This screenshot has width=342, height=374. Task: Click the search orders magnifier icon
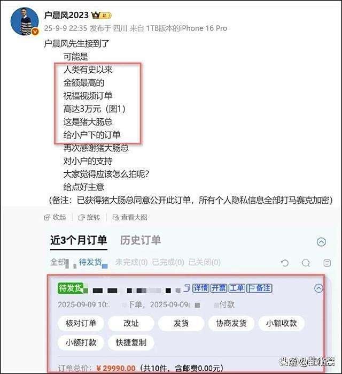[x=306, y=263]
